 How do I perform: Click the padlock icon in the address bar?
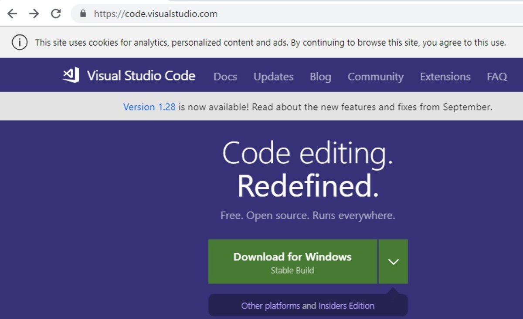pyautogui.click(x=84, y=13)
